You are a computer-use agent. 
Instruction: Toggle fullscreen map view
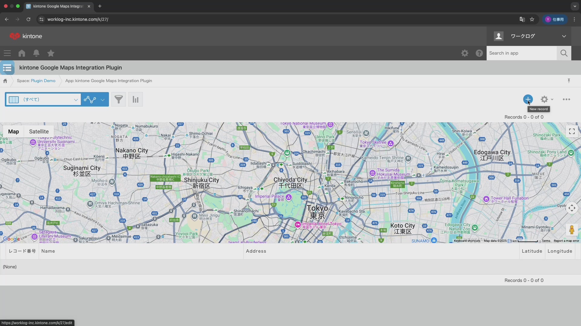coord(572,131)
